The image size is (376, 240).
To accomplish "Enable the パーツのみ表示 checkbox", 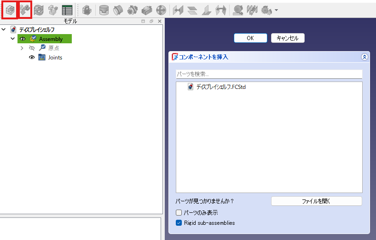I will coord(179,213).
